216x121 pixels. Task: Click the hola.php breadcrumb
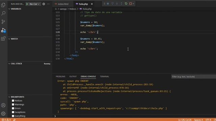tap(85, 9)
